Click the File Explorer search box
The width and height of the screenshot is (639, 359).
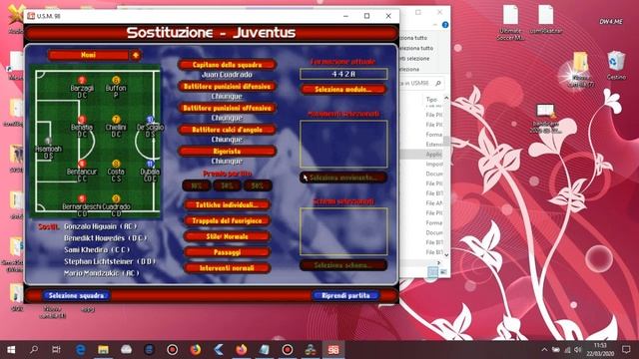pos(421,83)
